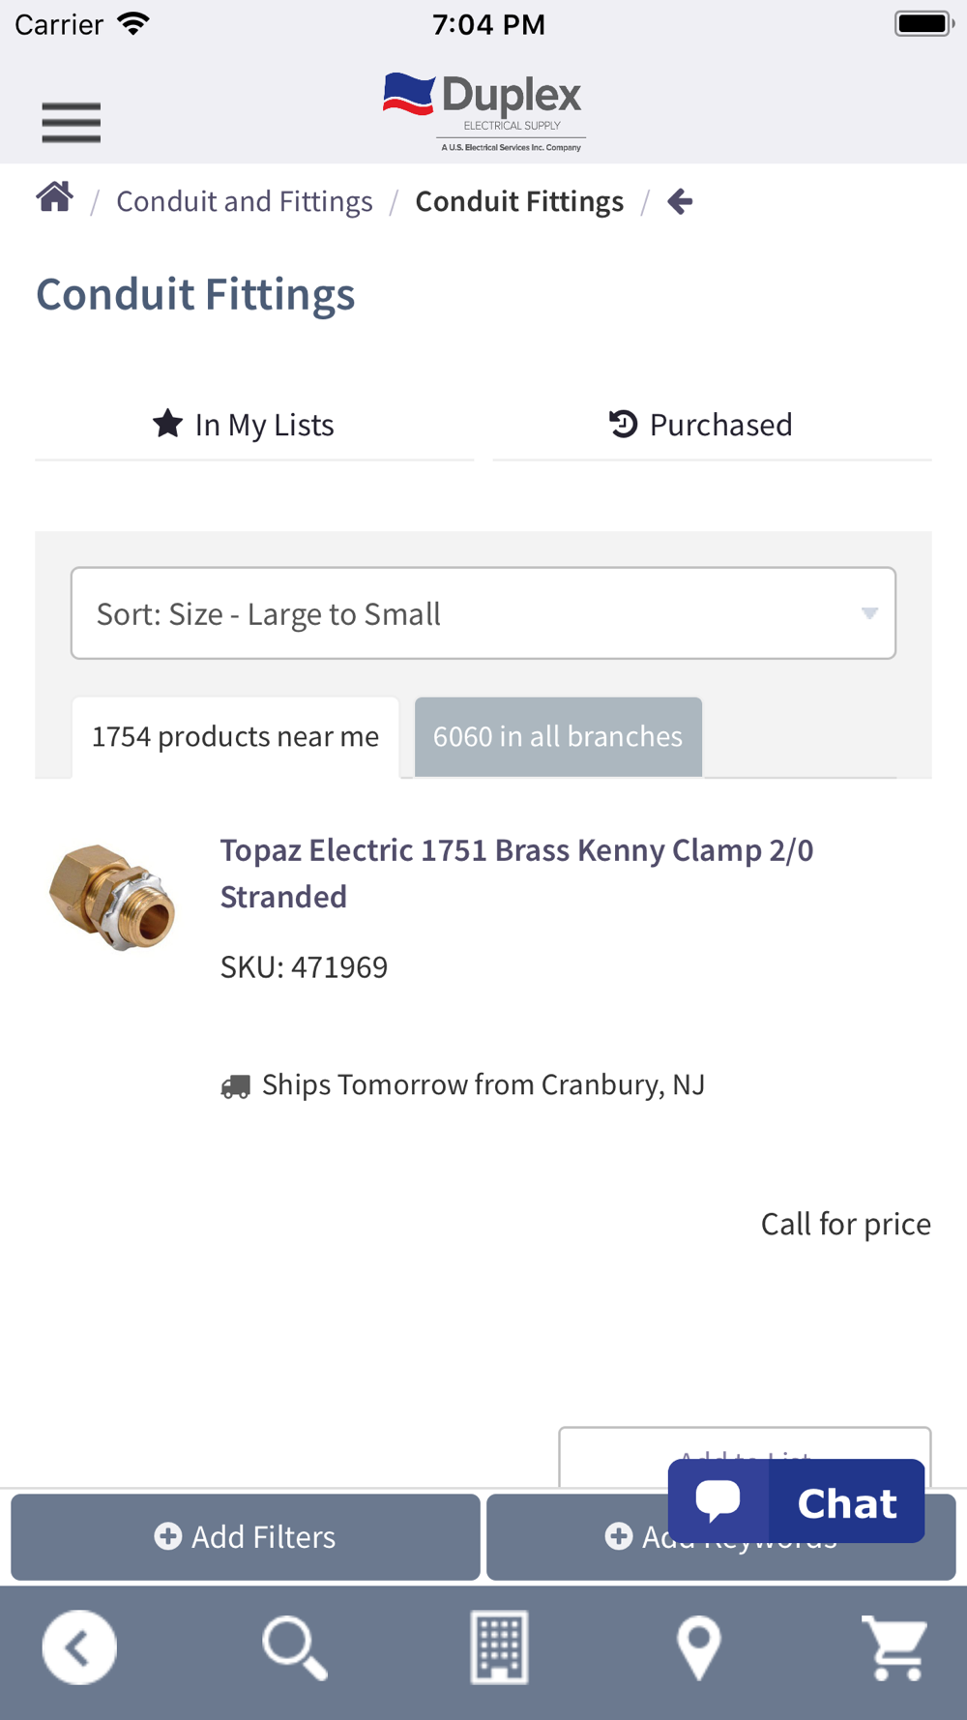
Task: Open the branches building icon
Action: (x=499, y=1647)
